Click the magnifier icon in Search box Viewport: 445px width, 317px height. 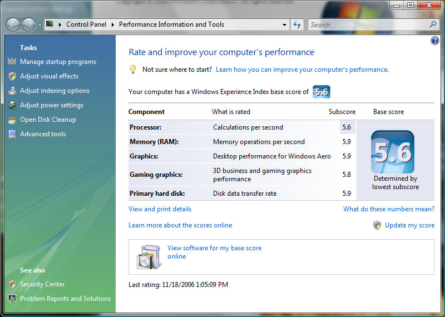click(x=433, y=24)
